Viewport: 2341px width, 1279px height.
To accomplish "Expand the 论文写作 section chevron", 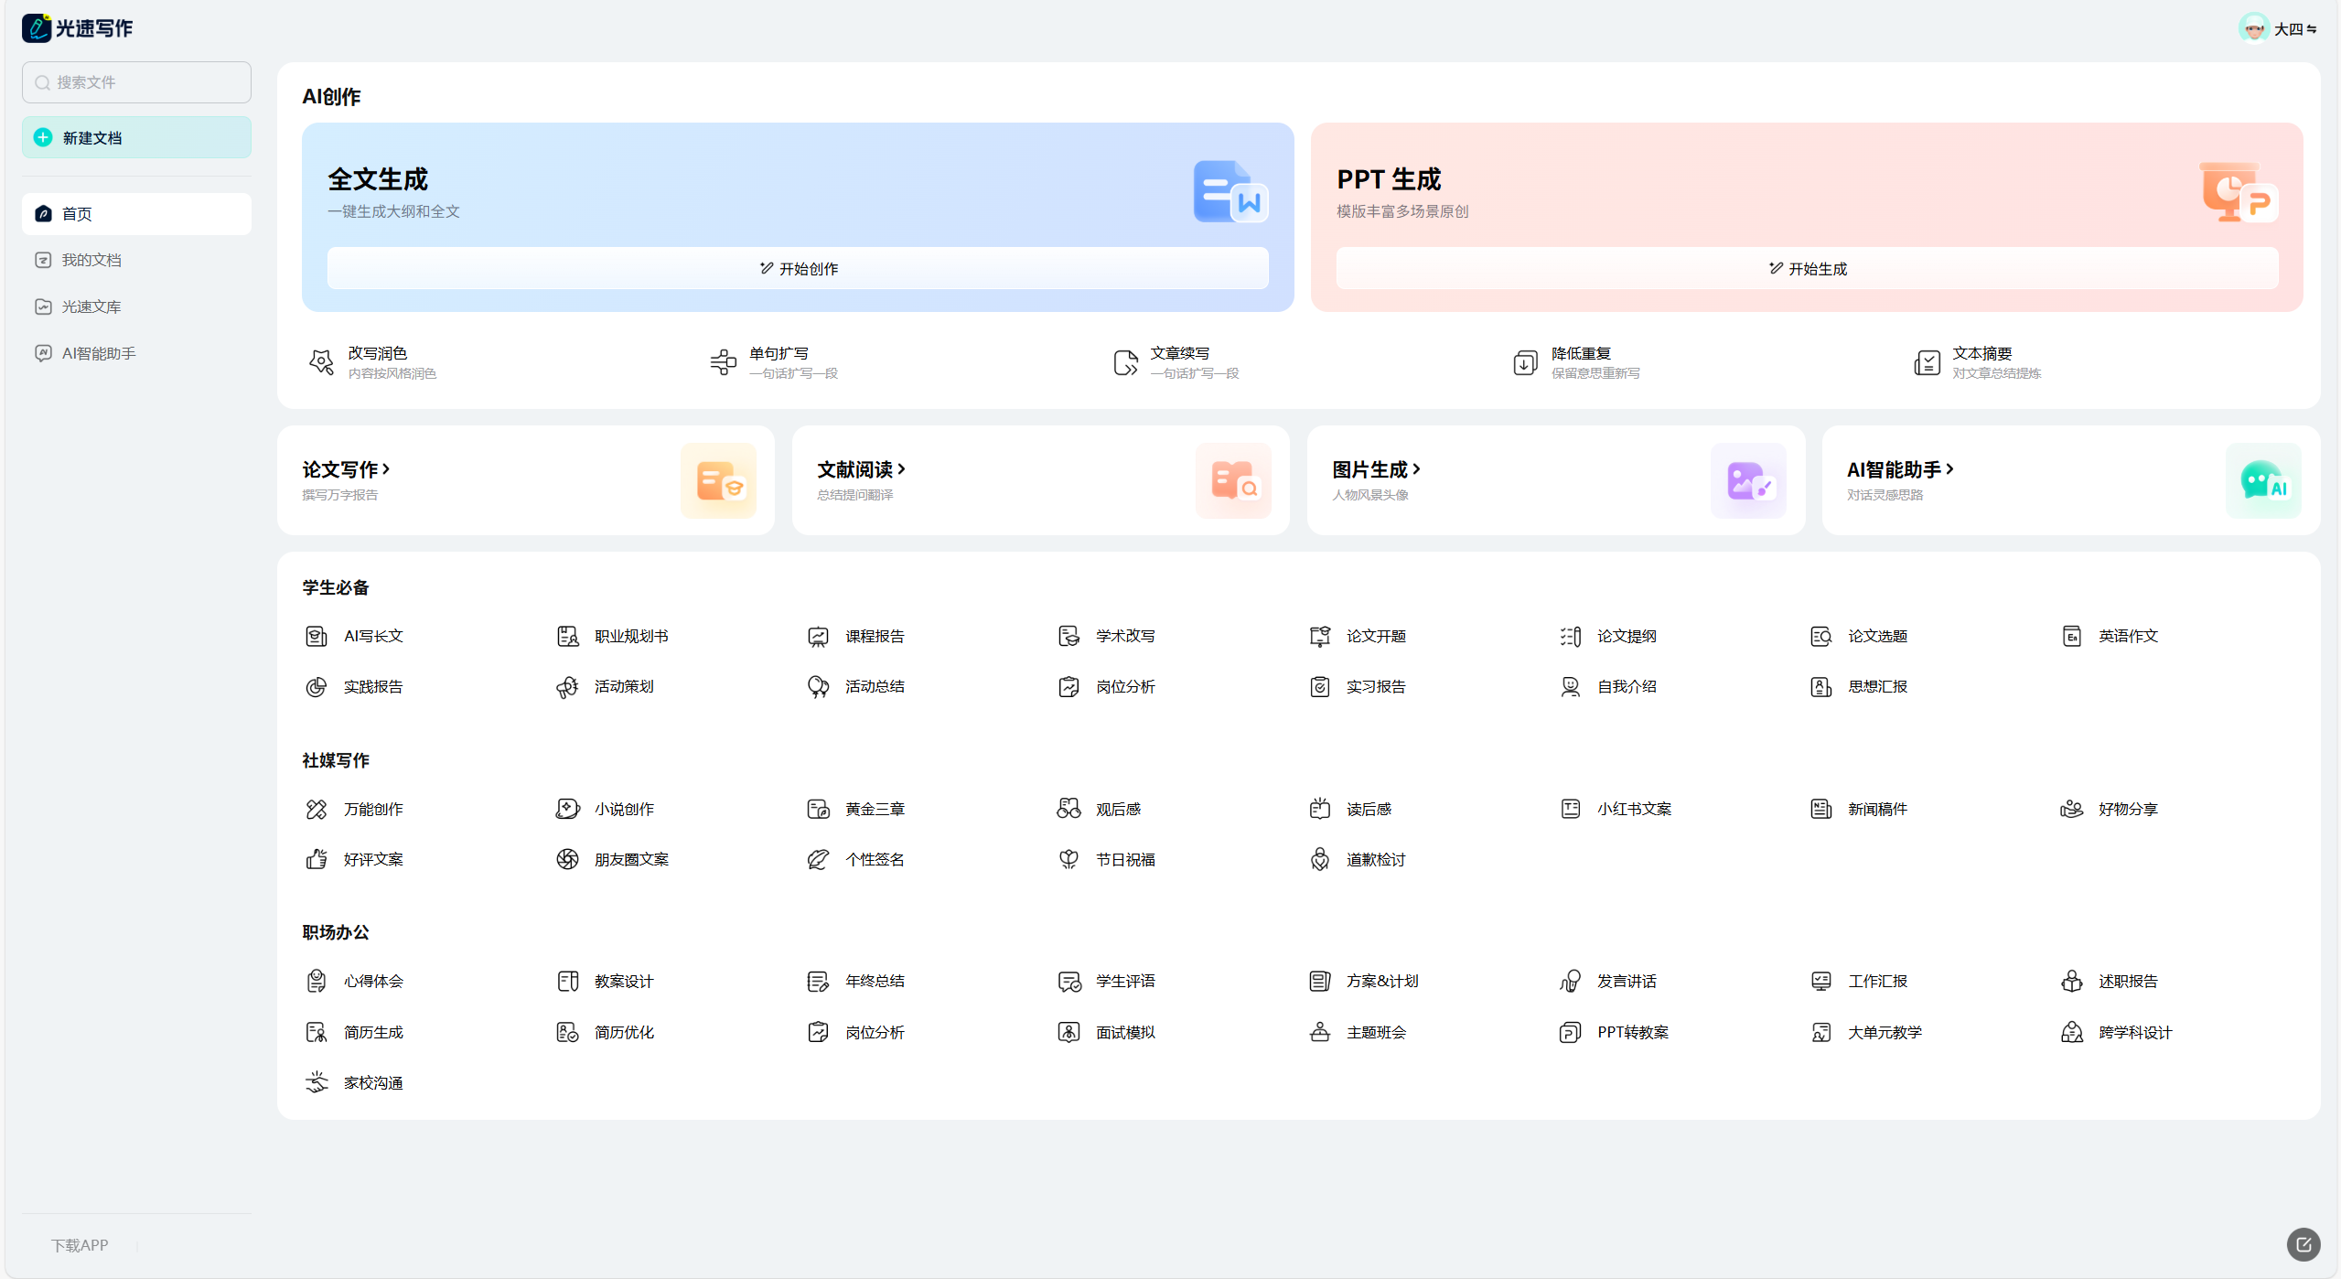I will (x=386, y=469).
